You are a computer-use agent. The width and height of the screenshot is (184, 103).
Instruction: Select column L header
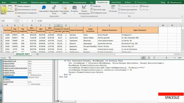pos(140,25)
